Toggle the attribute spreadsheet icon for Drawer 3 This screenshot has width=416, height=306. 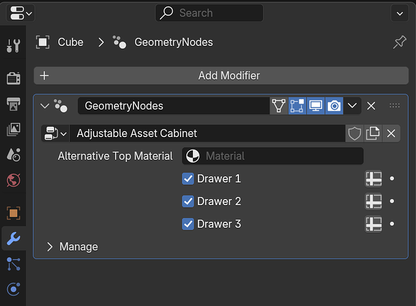(x=374, y=224)
